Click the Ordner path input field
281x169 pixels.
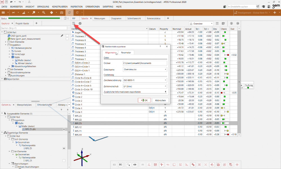click(145, 63)
